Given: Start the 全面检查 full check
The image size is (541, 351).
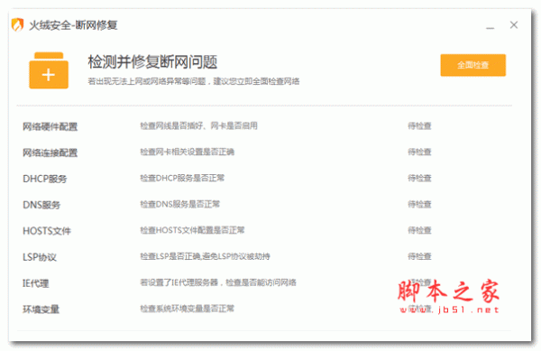Looking at the screenshot, I should click(473, 65).
